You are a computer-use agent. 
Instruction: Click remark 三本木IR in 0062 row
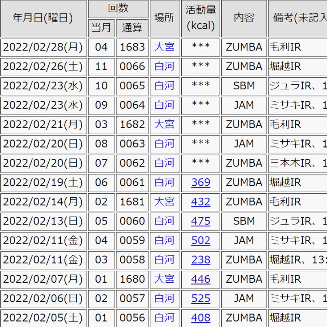pyautogui.click(x=298, y=163)
